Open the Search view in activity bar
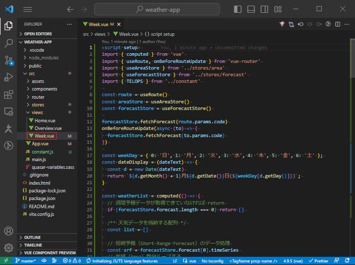The width and height of the screenshot is (355, 265). click(x=8, y=43)
